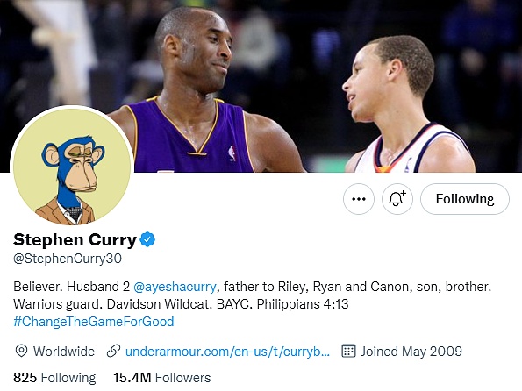Click the blue verified checkmark badge
Screen dimensions: 522x391
coord(147,239)
